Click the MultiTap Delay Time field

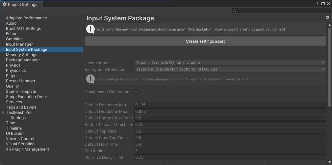pos(230,157)
